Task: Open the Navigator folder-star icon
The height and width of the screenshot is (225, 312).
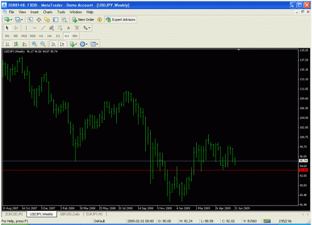Action: coord(47,19)
